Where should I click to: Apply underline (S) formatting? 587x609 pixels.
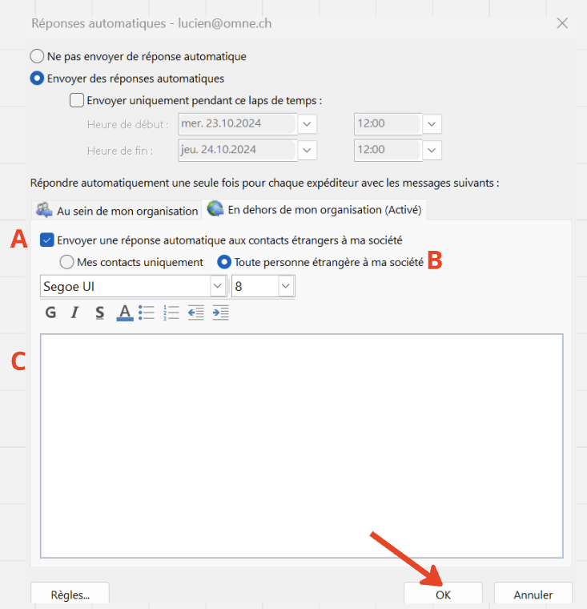(x=99, y=313)
